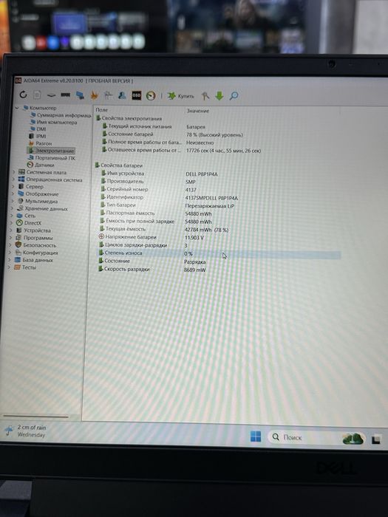Click the Конфигурация tree icon
This screenshot has height=517, width=388.
pyautogui.click(x=18, y=253)
